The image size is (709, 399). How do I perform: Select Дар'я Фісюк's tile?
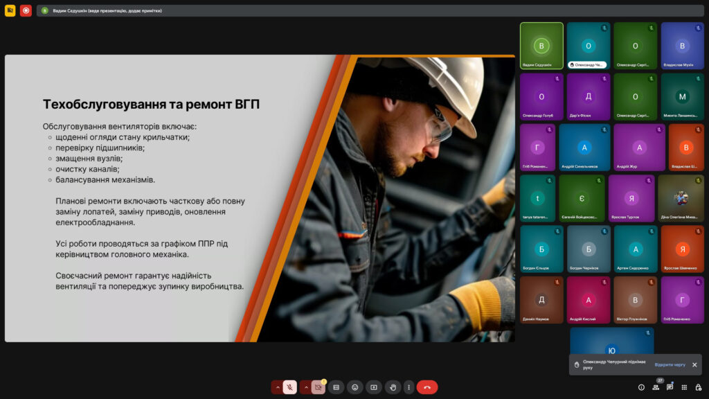(x=589, y=97)
